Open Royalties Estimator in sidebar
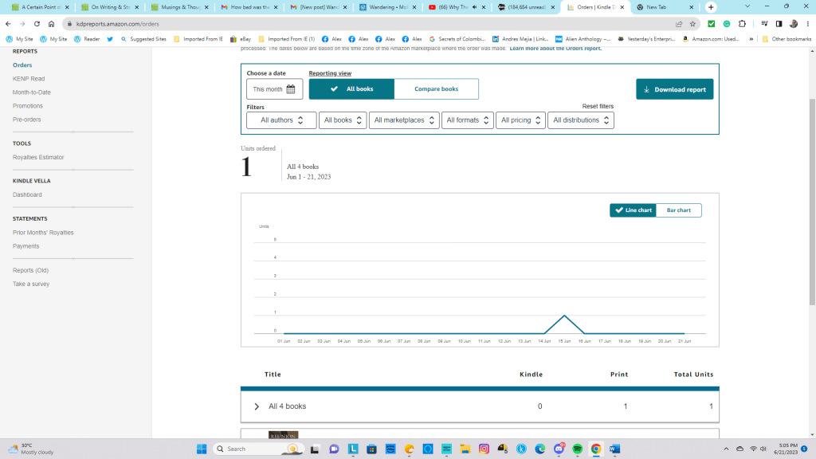Image resolution: width=816 pixels, height=459 pixels. tap(38, 157)
